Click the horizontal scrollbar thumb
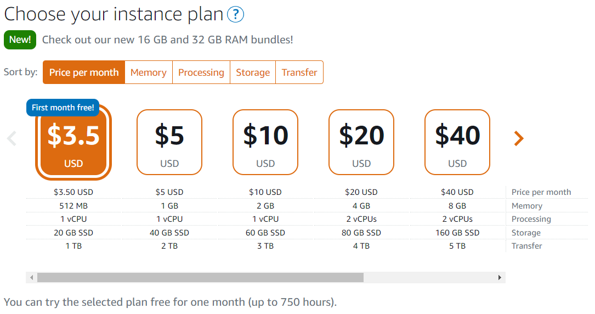The height and width of the screenshot is (314, 595). pyautogui.click(x=200, y=278)
